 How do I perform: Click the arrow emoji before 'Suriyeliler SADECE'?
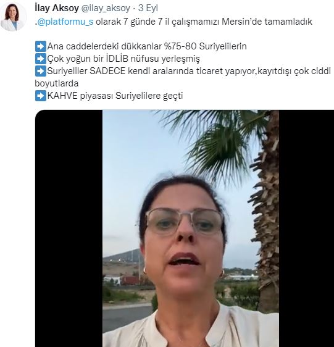click(x=41, y=71)
